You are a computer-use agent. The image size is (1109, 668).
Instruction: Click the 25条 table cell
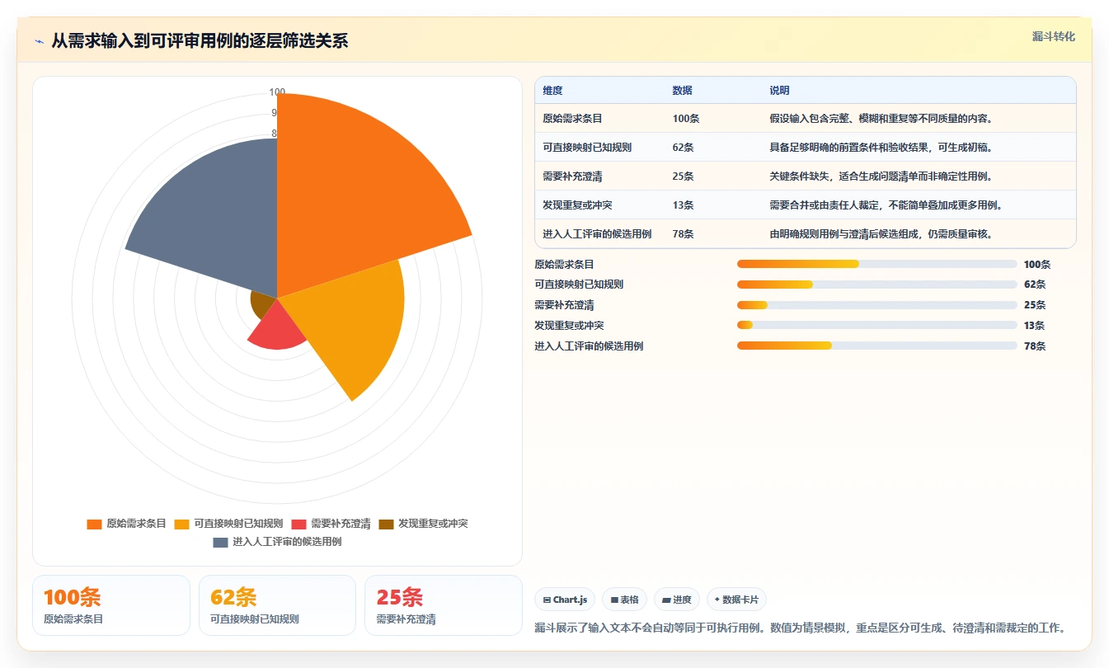coord(683,176)
